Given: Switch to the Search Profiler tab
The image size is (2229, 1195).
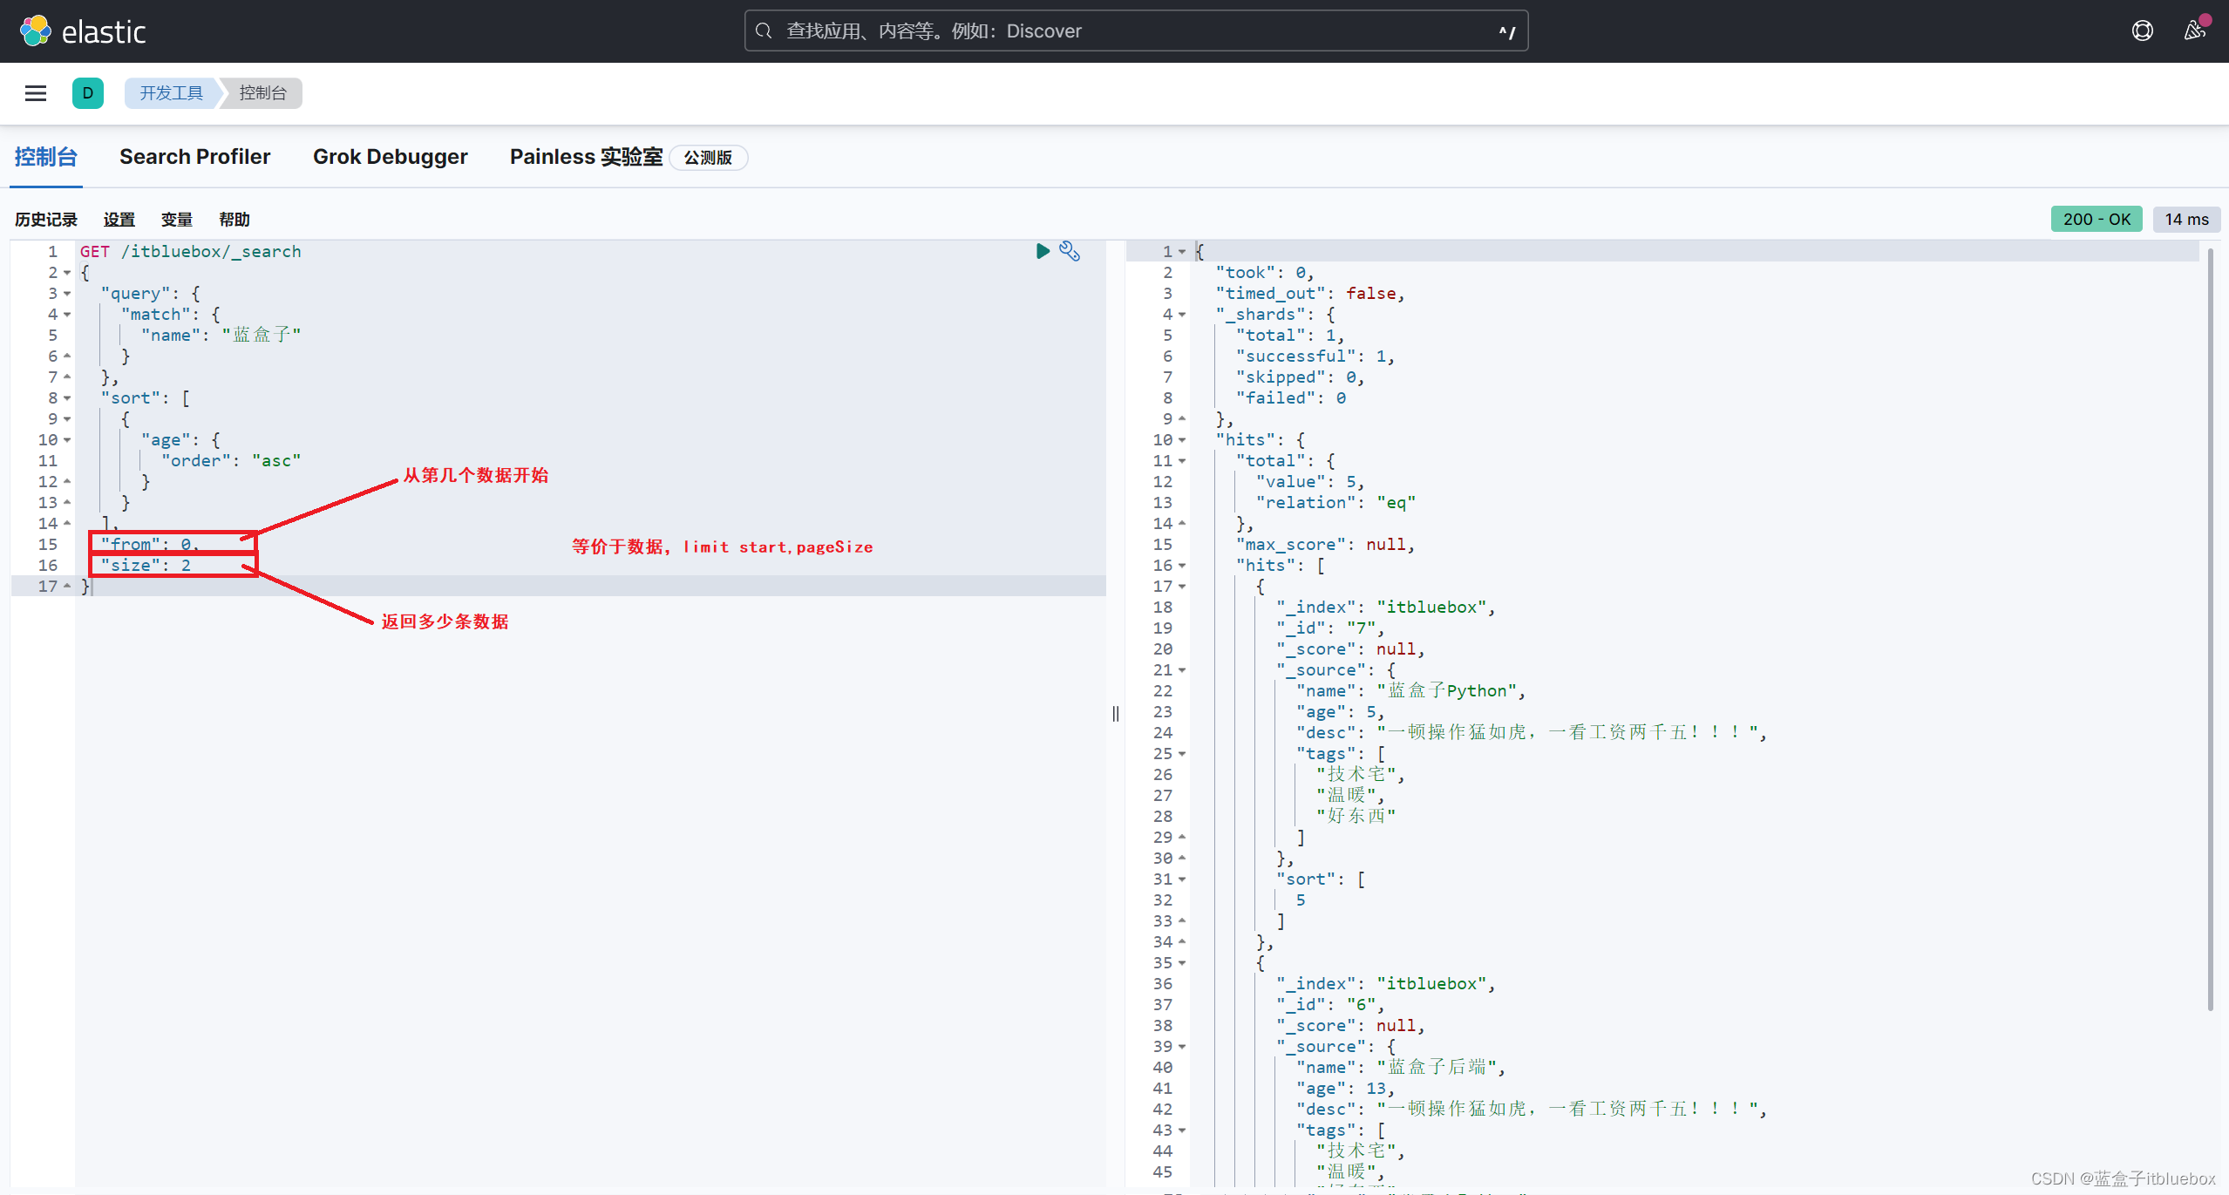Looking at the screenshot, I should [x=194, y=157].
